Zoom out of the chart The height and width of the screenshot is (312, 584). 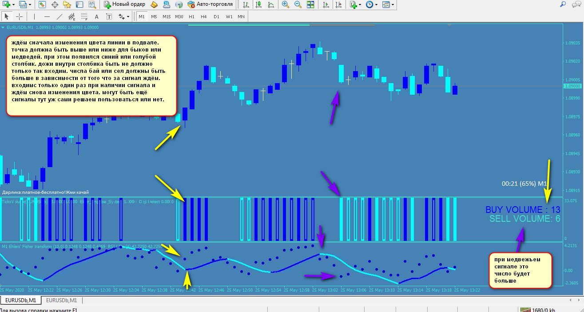pyautogui.click(x=298, y=4)
